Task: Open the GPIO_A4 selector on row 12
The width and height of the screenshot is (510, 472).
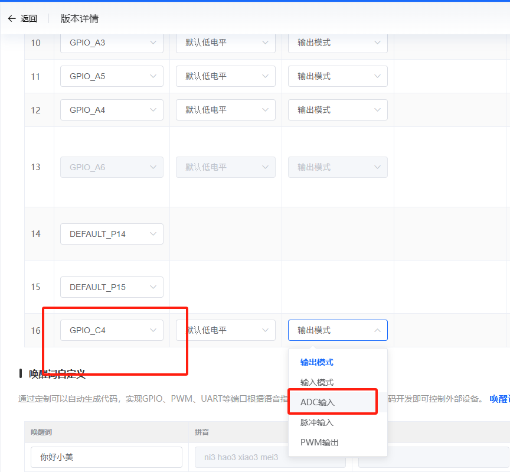Action: tap(111, 109)
